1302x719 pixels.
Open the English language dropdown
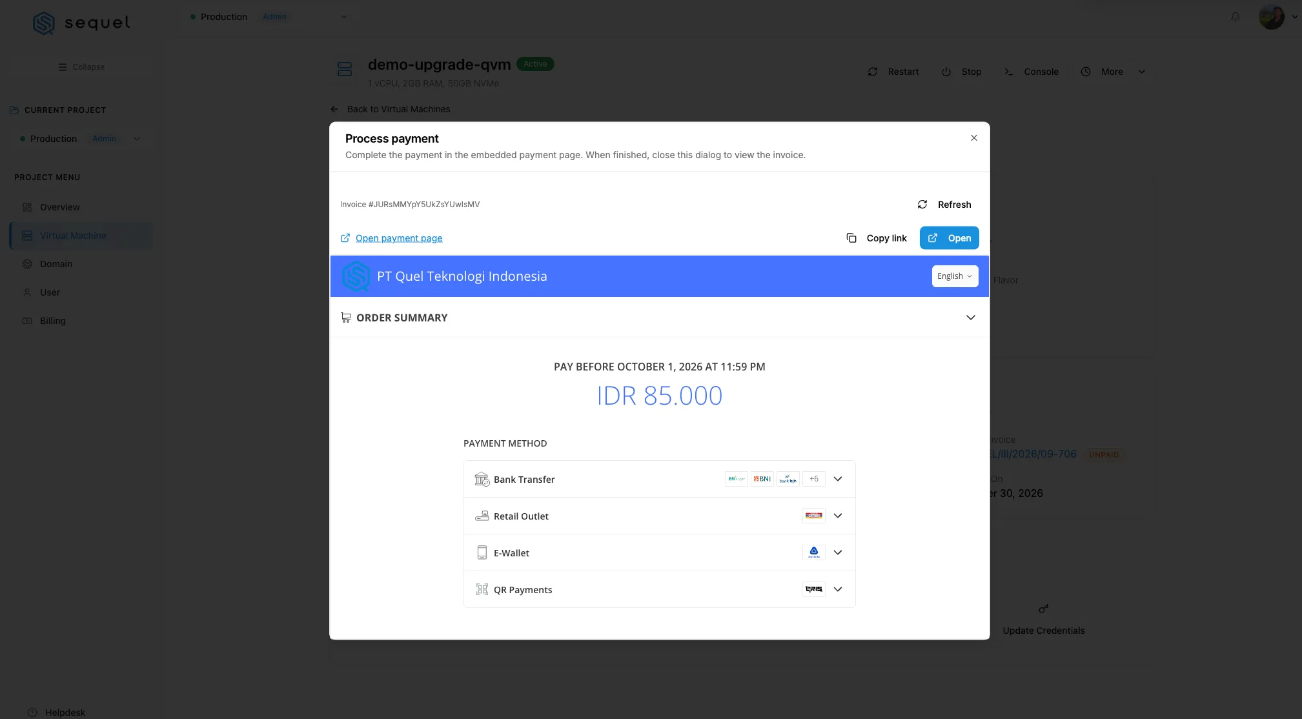click(955, 276)
